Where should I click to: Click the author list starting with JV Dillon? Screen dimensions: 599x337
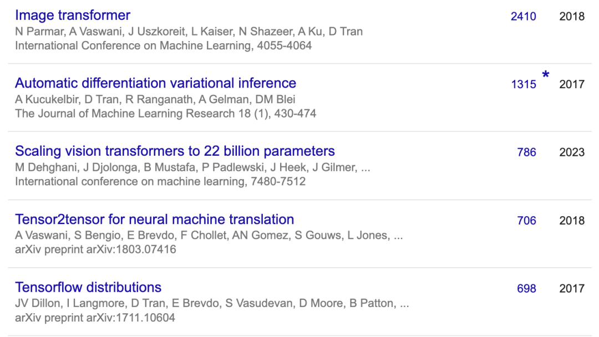tap(212, 304)
